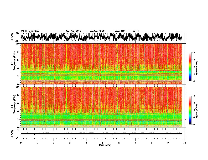Click the "6" kHz tick on ch.2 frequency axis
Viewport: 208px width, 160px height.
pos(18,103)
